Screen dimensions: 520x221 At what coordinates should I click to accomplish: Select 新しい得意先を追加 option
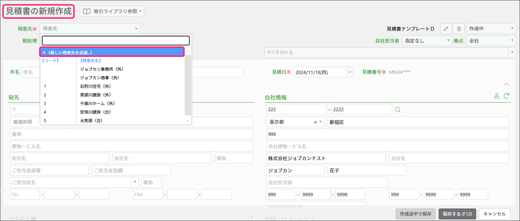coord(112,52)
